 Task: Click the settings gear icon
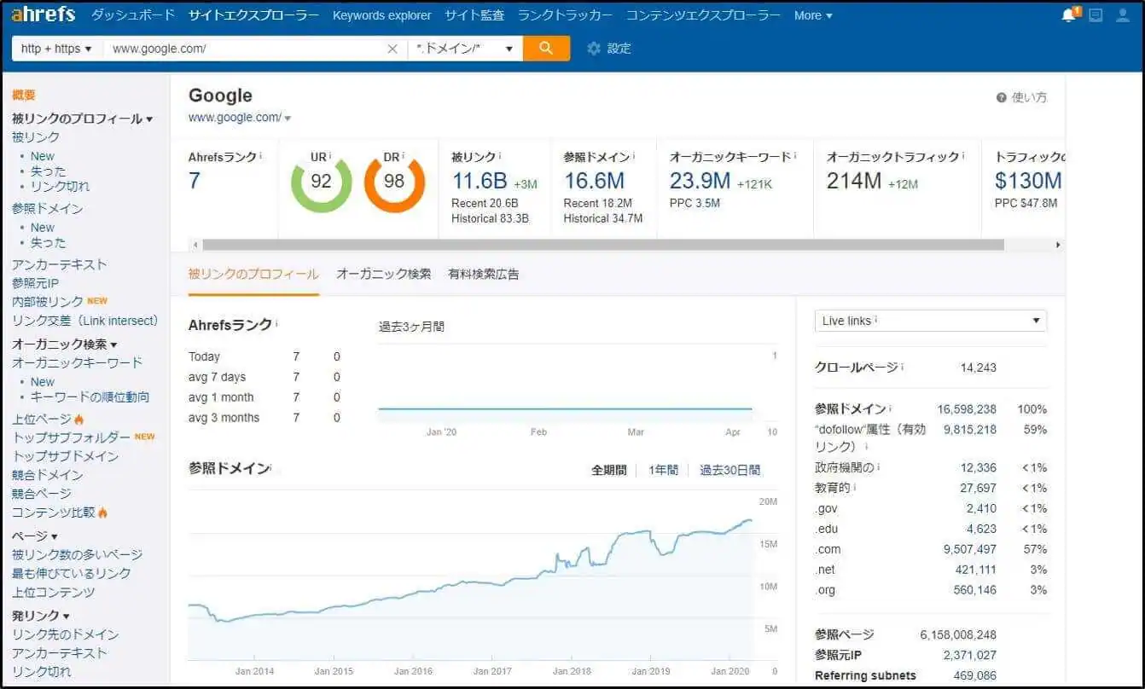coord(594,49)
